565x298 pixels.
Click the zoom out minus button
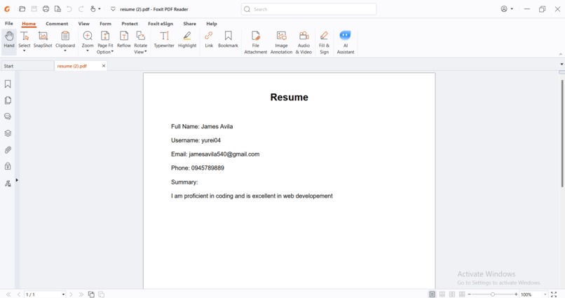click(x=469, y=294)
